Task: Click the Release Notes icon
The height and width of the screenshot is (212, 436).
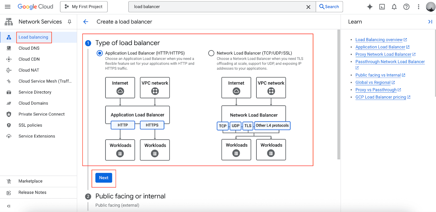Action: point(9,193)
